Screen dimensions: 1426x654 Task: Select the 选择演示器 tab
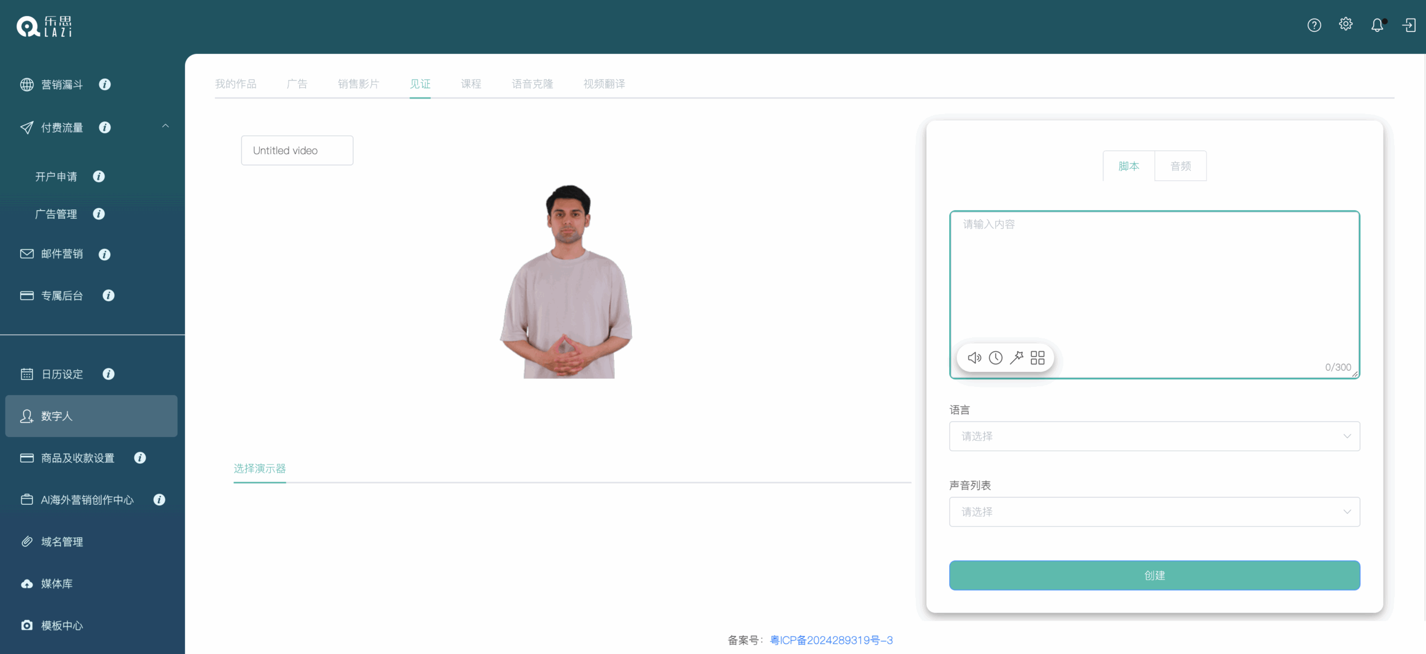[x=260, y=469]
